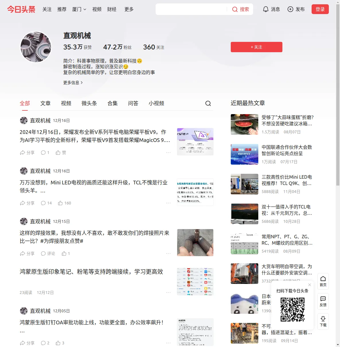This screenshot has width=340, height=347.
Task: Open comments on the 荣耀平板V9 post
Action: click(45, 153)
